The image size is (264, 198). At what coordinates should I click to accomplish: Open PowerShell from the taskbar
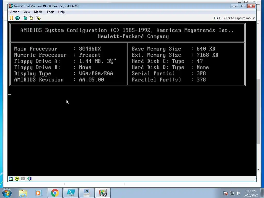tap(71, 193)
